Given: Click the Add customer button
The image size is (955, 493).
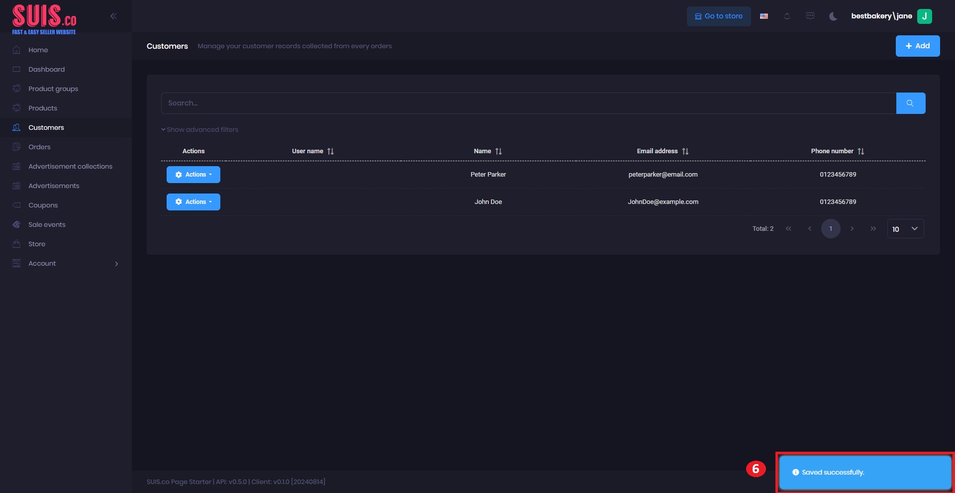Looking at the screenshot, I should tap(918, 46).
